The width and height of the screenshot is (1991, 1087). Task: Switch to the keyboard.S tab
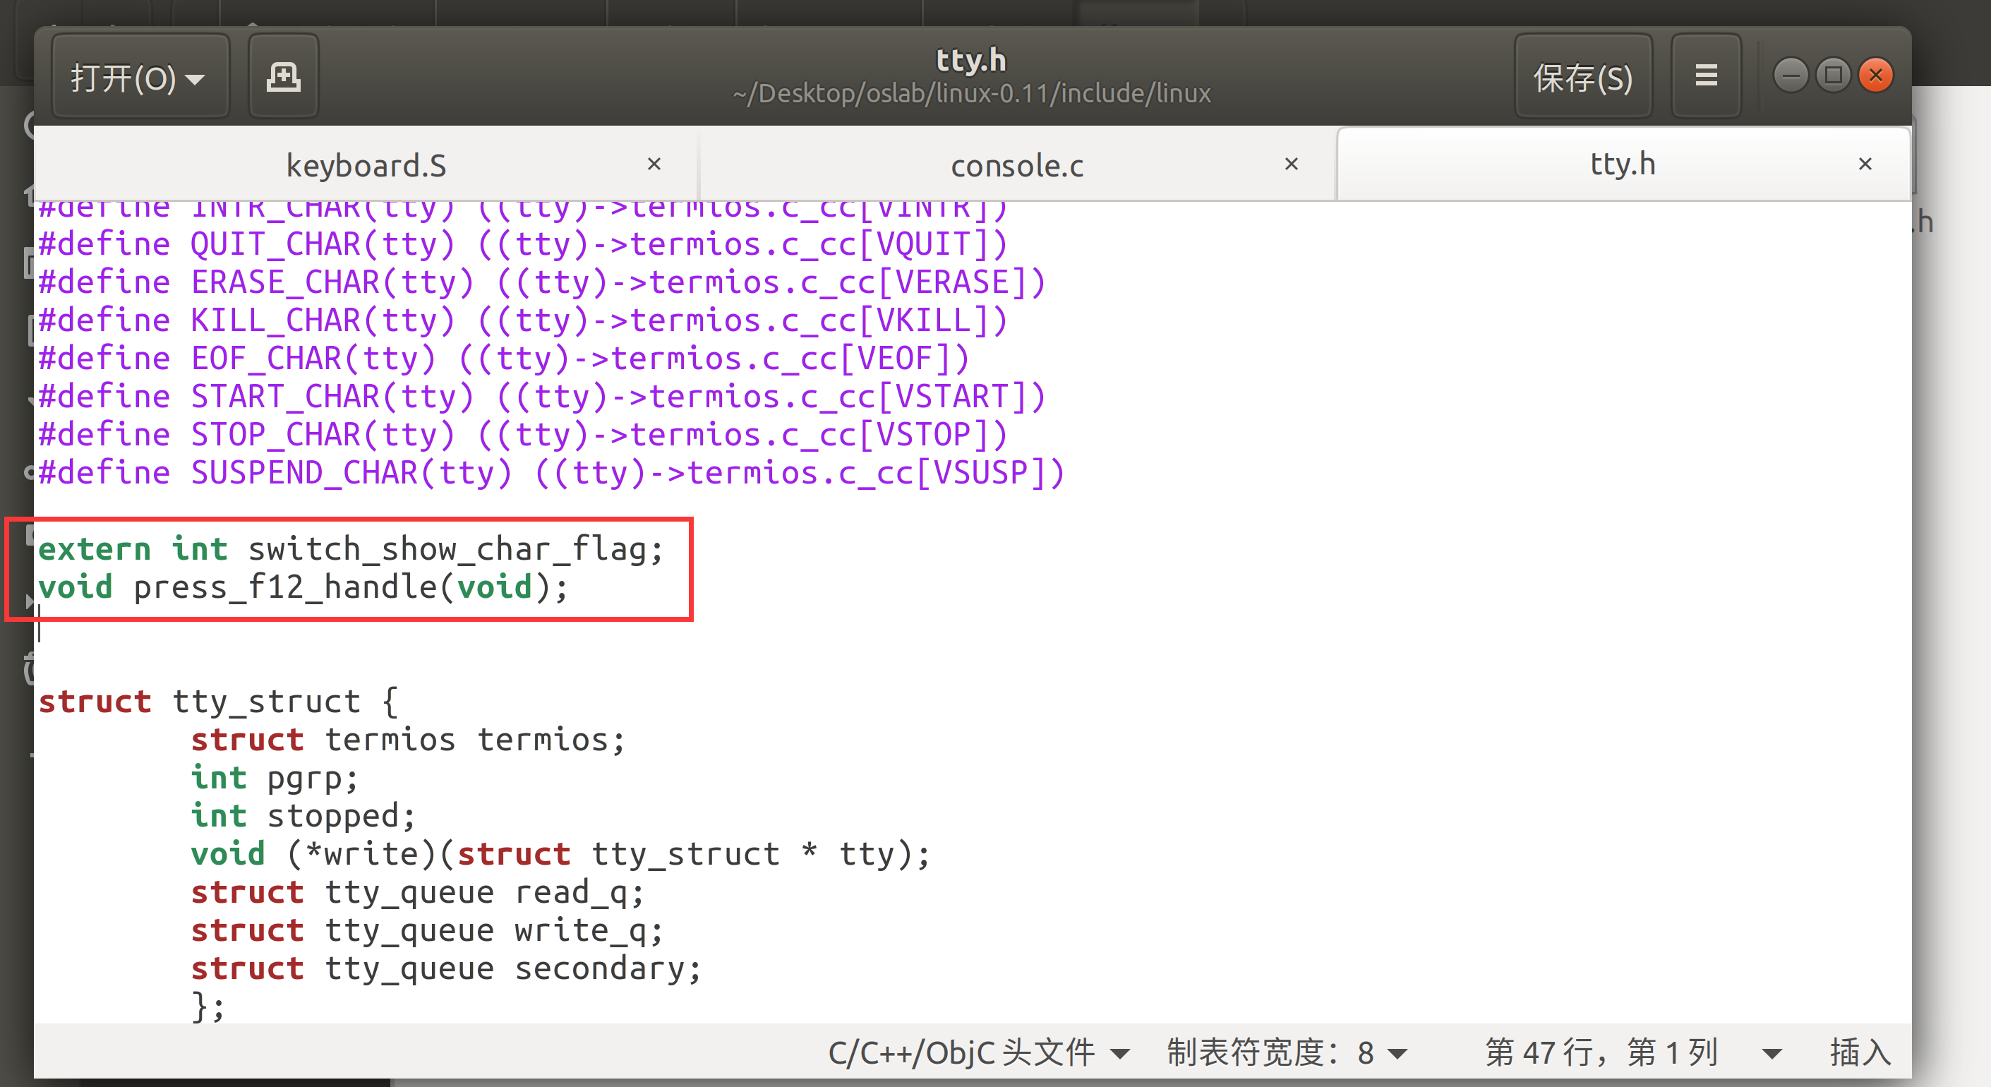366,165
